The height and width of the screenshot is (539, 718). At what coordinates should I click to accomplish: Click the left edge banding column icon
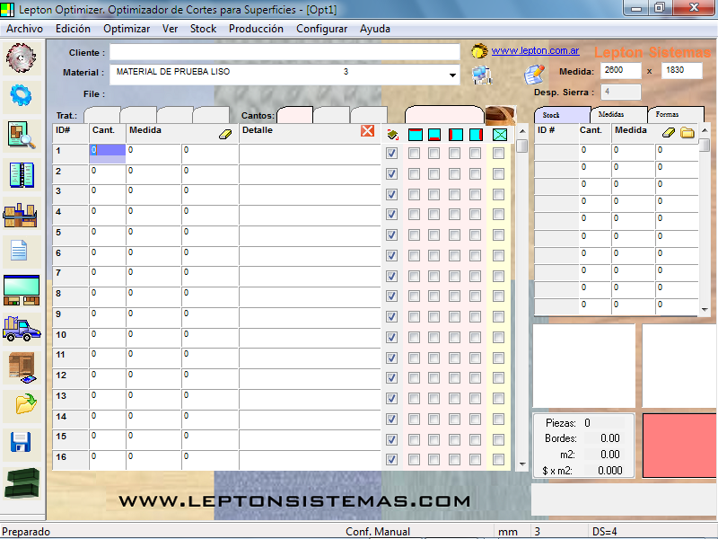(x=455, y=135)
